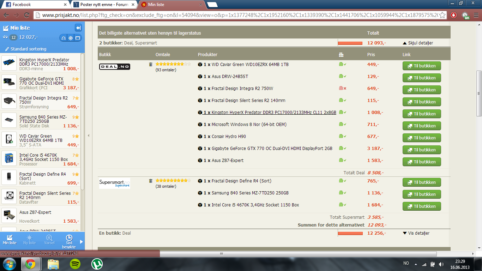
Task: Click the volume icon in system tray
Action: tap(441, 264)
